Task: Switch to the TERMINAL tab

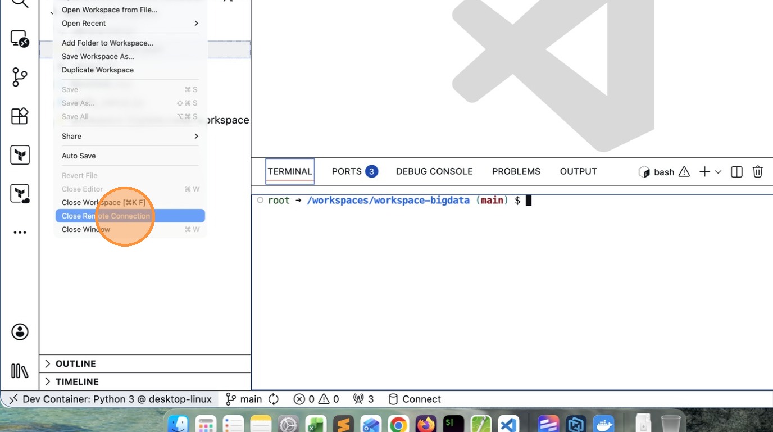Action: [290, 172]
